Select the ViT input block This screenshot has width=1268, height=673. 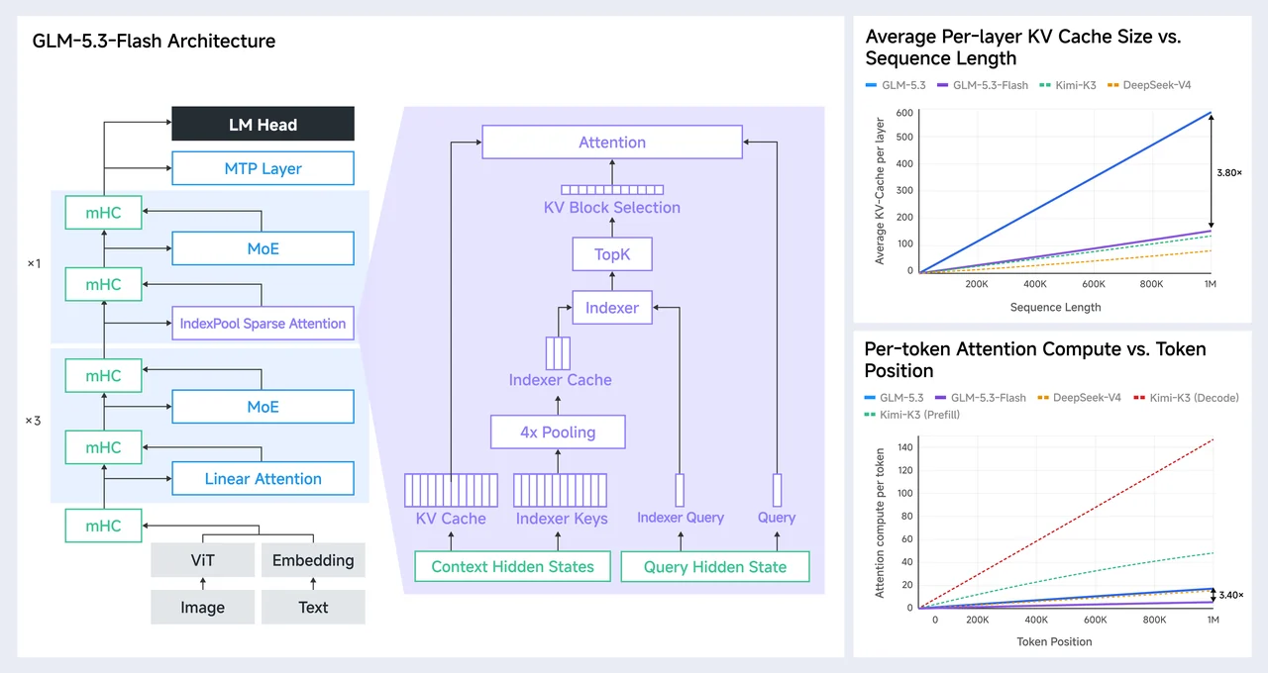tap(202, 560)
